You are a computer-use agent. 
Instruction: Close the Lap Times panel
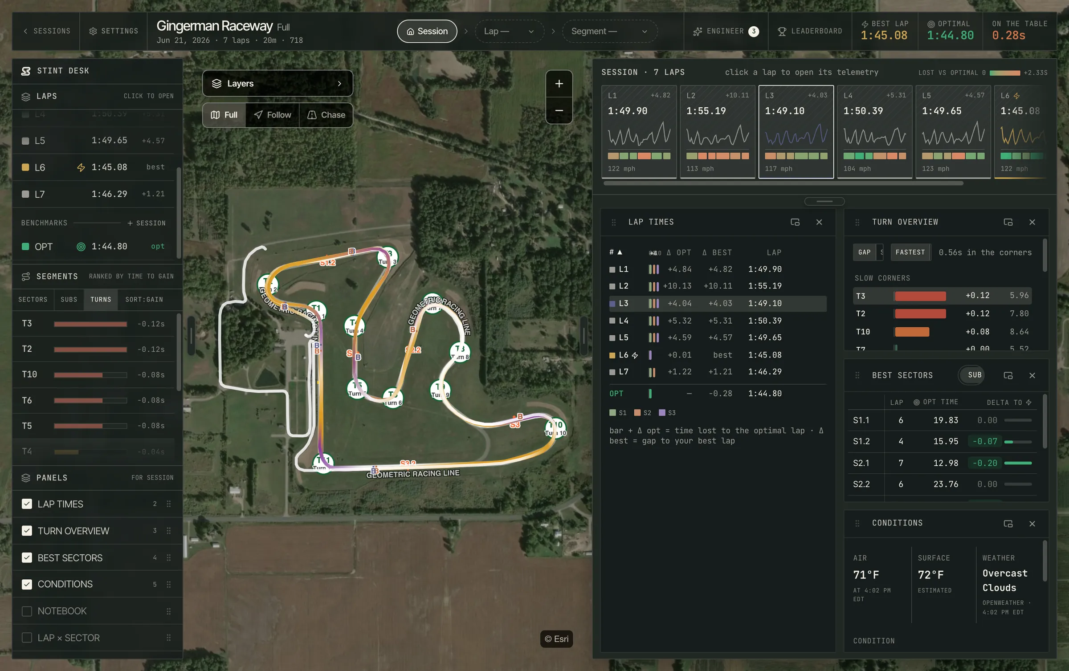(x=819, y=222)
